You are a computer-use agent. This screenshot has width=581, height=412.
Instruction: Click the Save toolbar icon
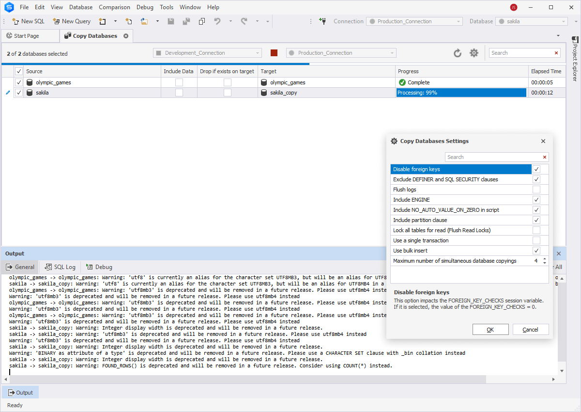click(x=170, y=21)
